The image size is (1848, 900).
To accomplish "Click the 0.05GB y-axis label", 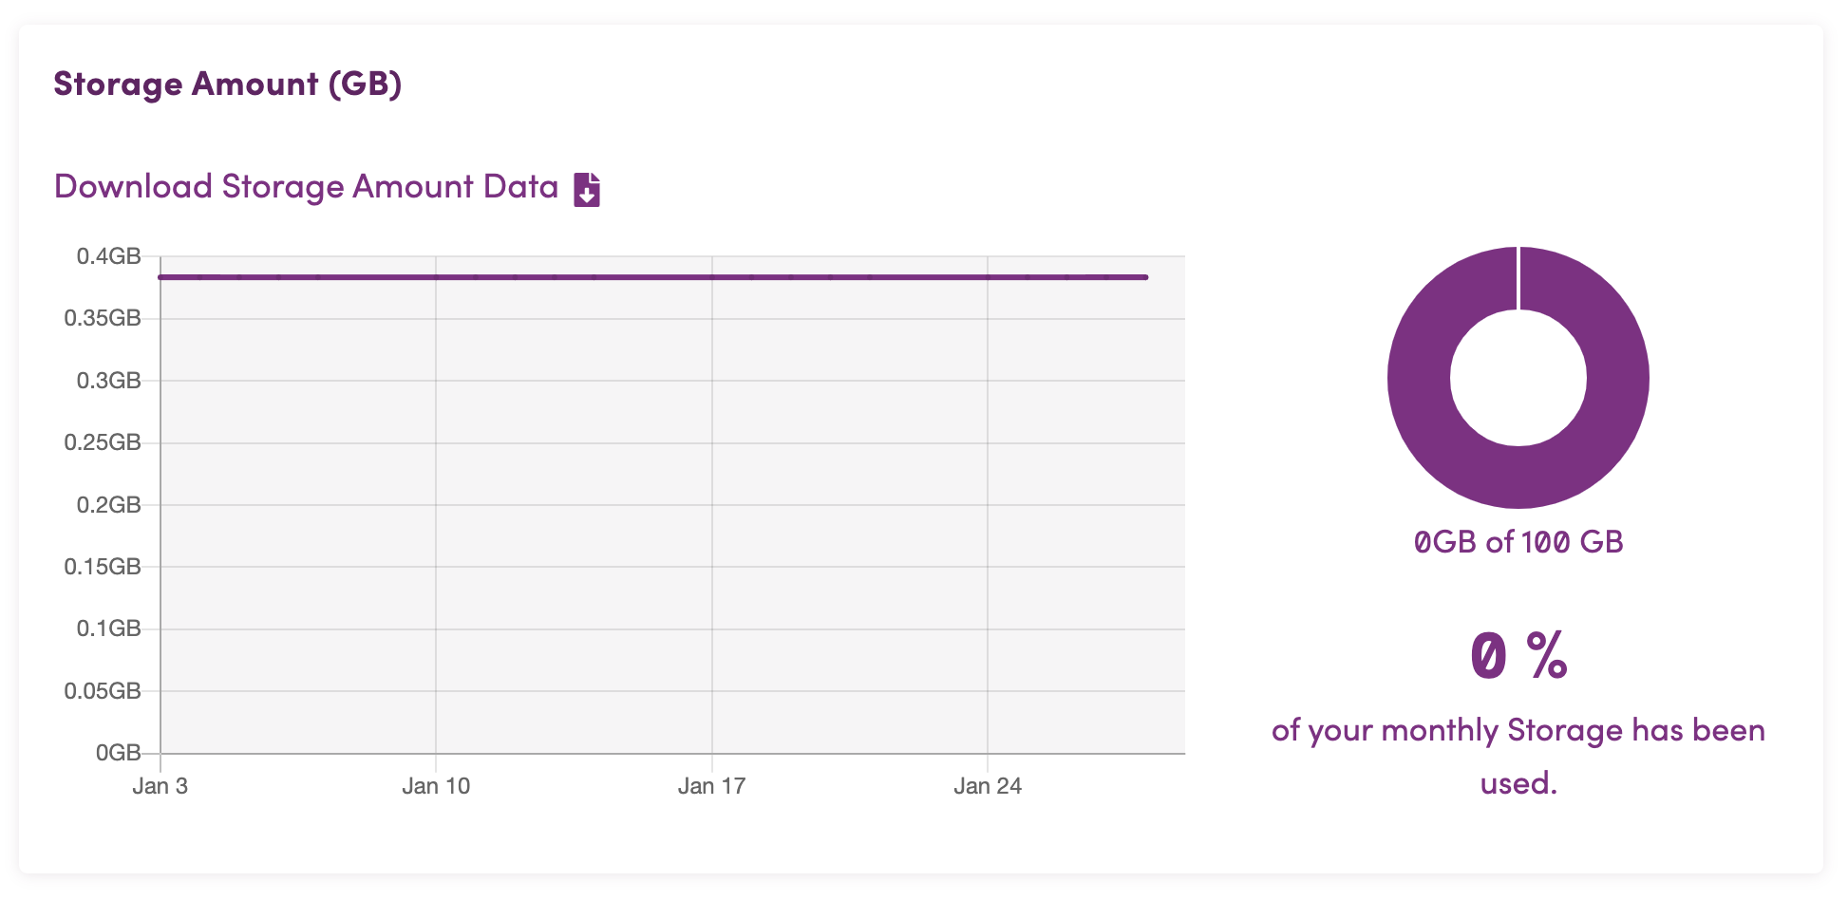I will tap(103, 691).
